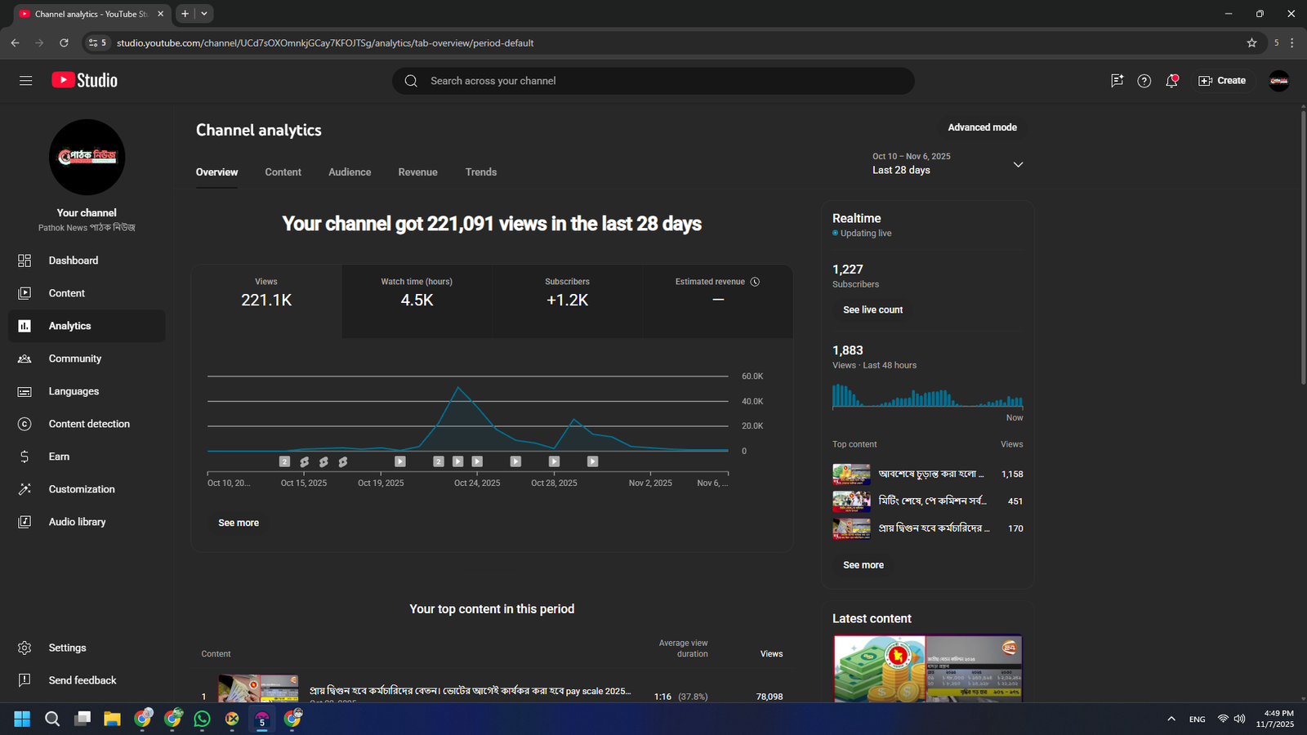This screenshot has width=1307, height=735.
Task: Open Content detection in sidebar
Action: [88, 424]
